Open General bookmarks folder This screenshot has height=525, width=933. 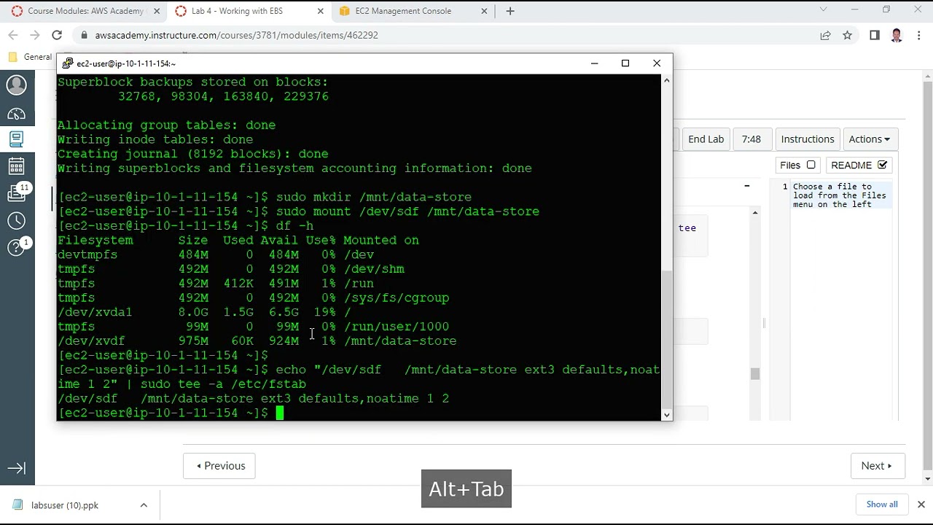point(30,57)
